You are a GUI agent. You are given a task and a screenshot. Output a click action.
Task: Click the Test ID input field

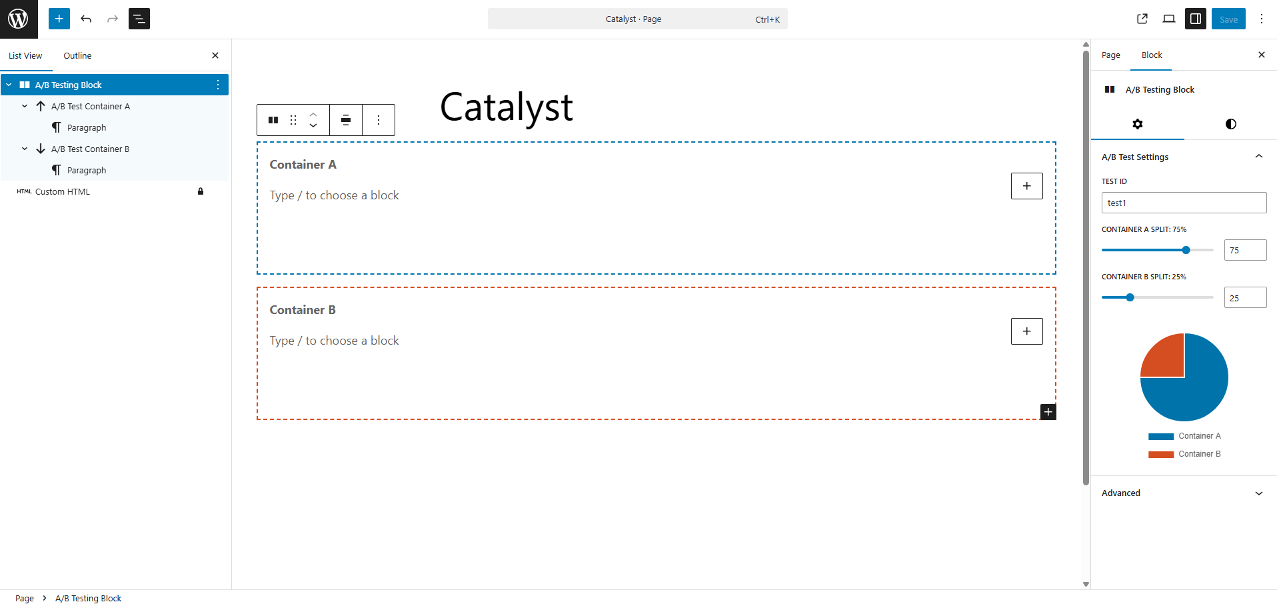click(1184, 203)
